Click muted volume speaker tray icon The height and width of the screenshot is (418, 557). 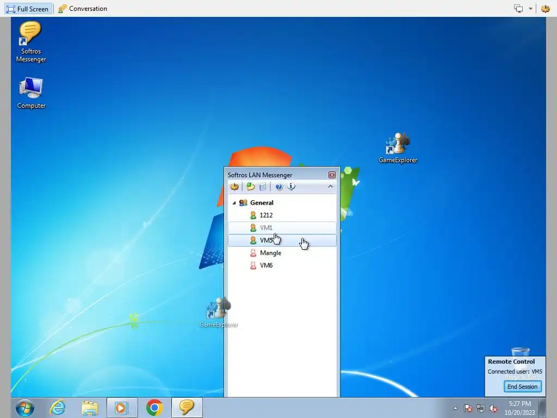(x=493, y=408)
